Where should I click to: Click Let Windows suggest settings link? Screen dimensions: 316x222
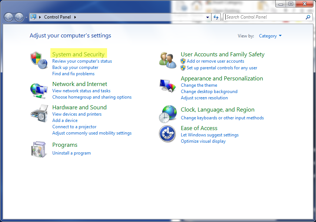click(x=210, y=135)
